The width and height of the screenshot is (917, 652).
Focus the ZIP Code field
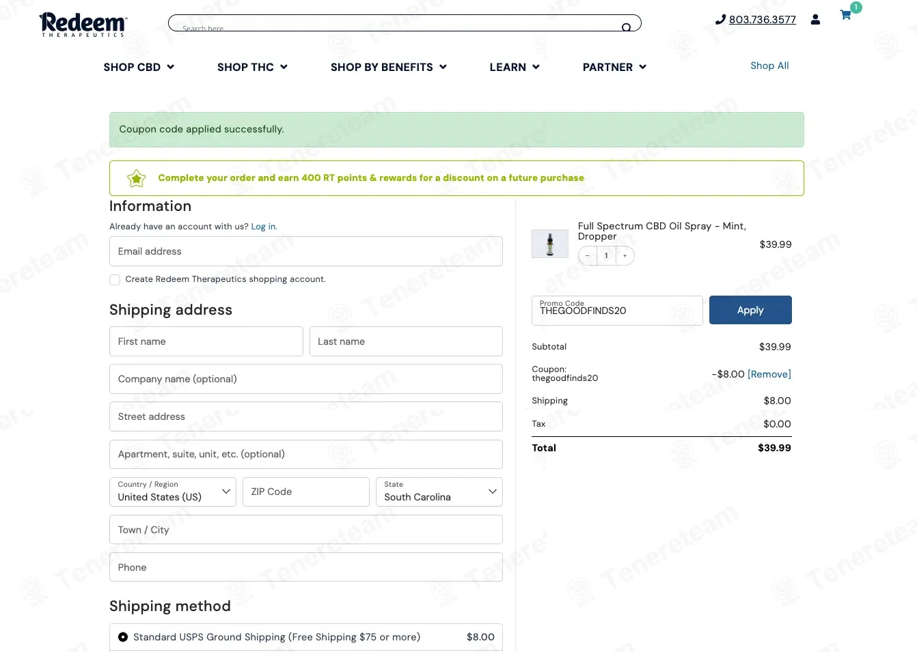(x=306, y=492)
